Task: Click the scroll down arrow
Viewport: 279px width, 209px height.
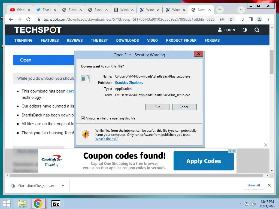Action: pyautogui.click(x=272, y=171)
